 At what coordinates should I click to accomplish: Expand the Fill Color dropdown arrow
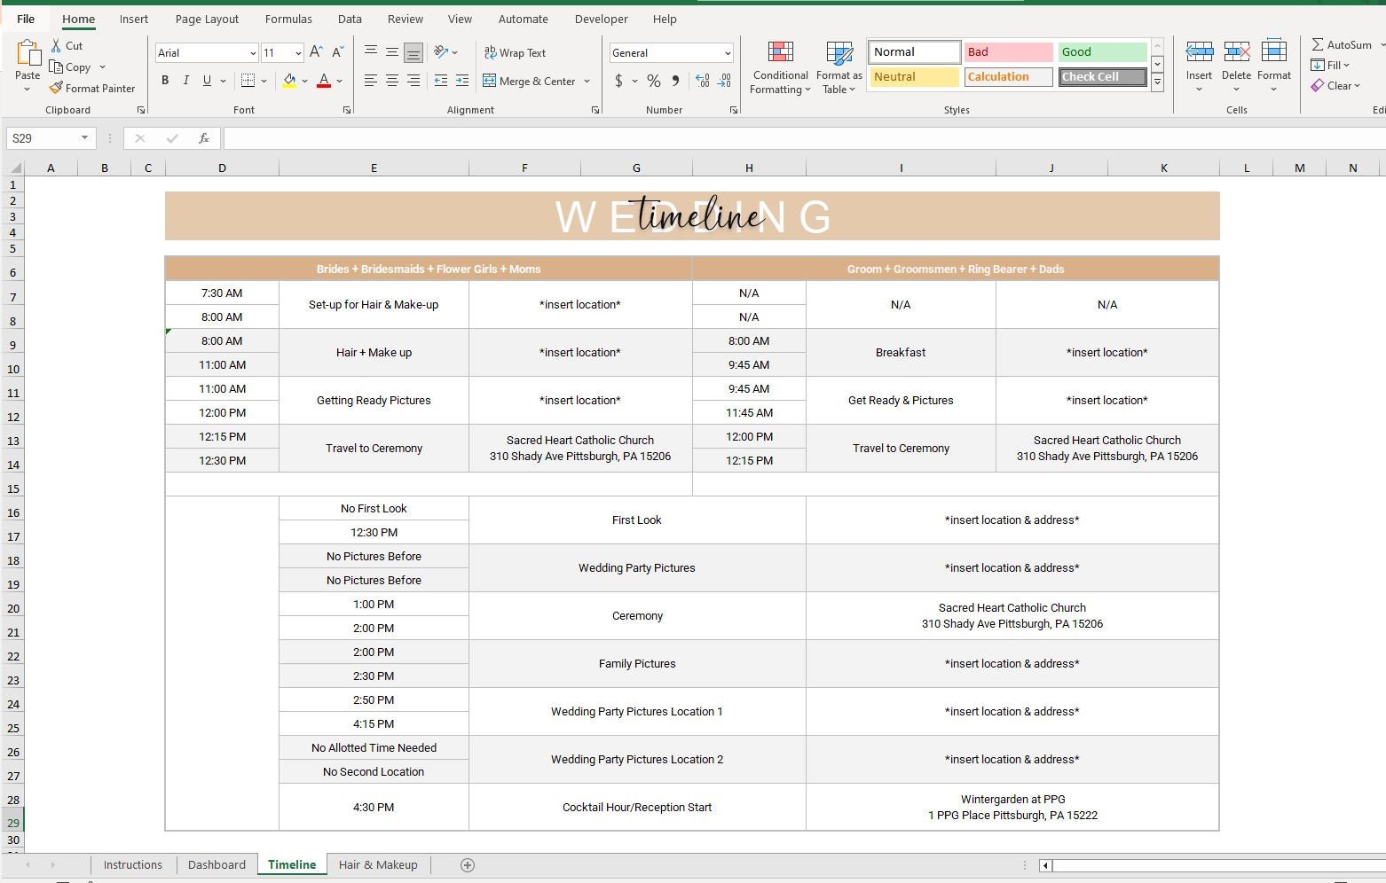point(304,81)
